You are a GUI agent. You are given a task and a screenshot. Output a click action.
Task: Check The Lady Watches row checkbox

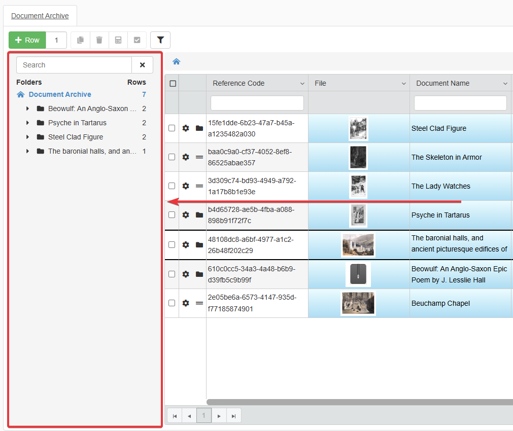(x=172, y=186)
